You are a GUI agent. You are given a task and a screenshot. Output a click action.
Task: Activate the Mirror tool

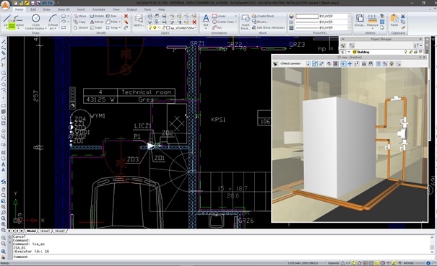point(97,22)
